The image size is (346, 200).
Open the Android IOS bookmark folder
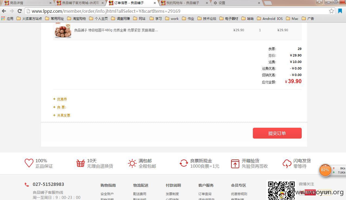click(270, 18)
